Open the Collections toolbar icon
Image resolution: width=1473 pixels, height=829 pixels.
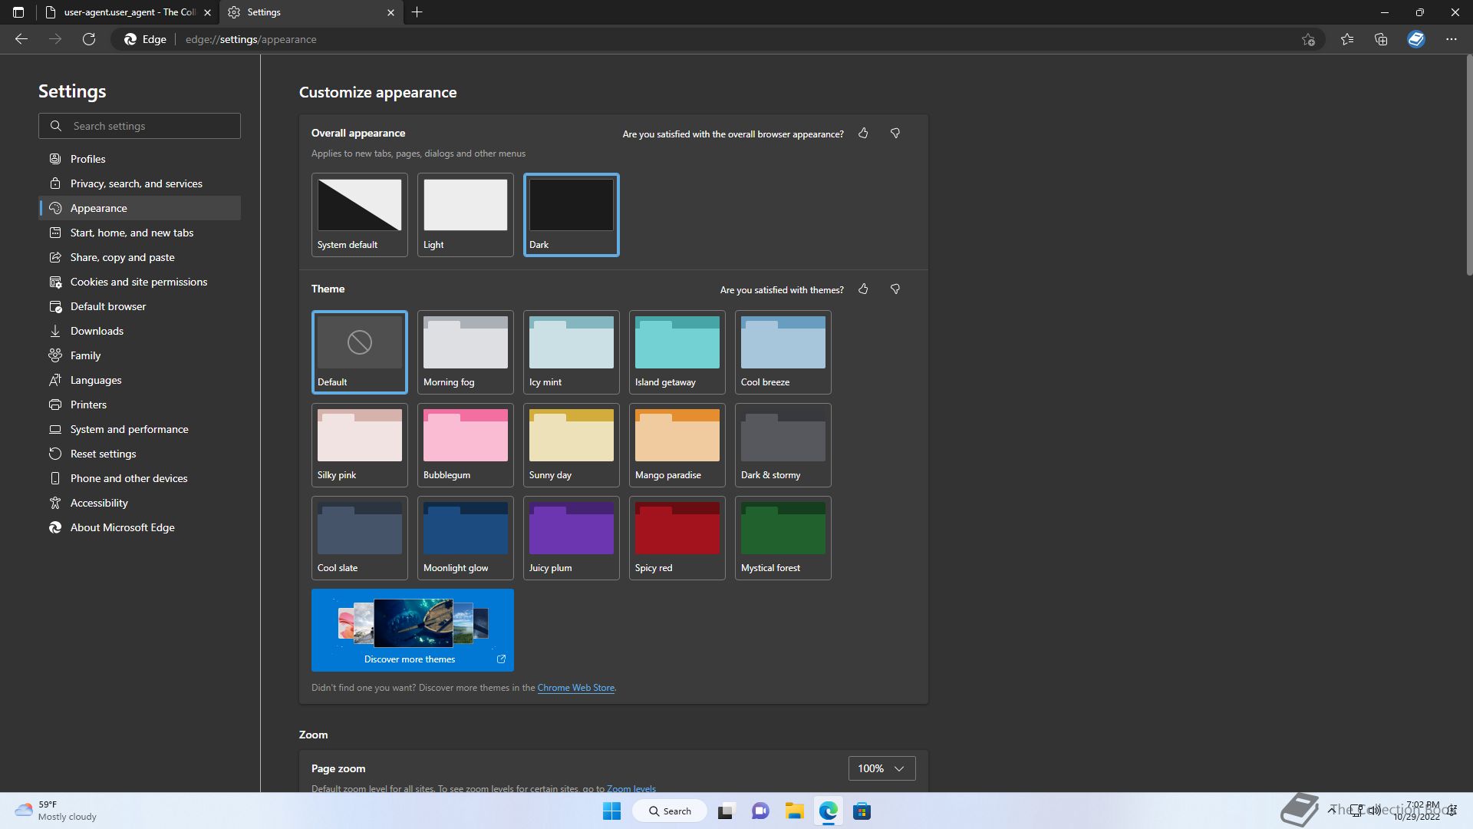pyautogui.click(x=1381, y=39)
